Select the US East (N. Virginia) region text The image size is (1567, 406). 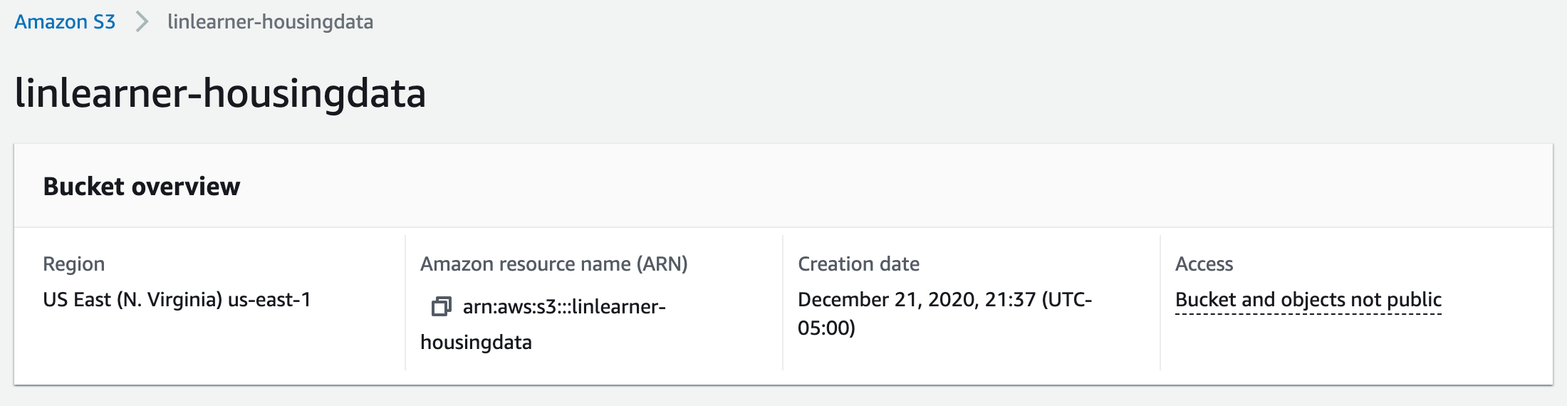[132, 300]
